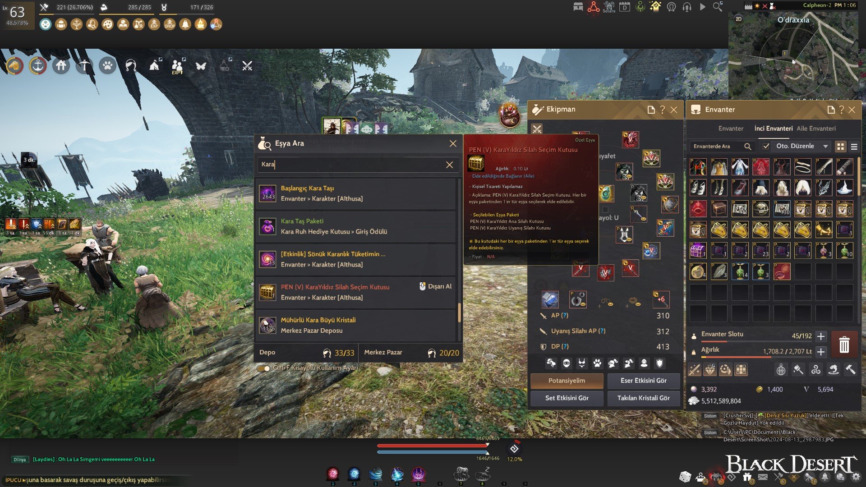
Task: Select Sönük Karanlık Tüketimin search result
Action: (356, 259)
